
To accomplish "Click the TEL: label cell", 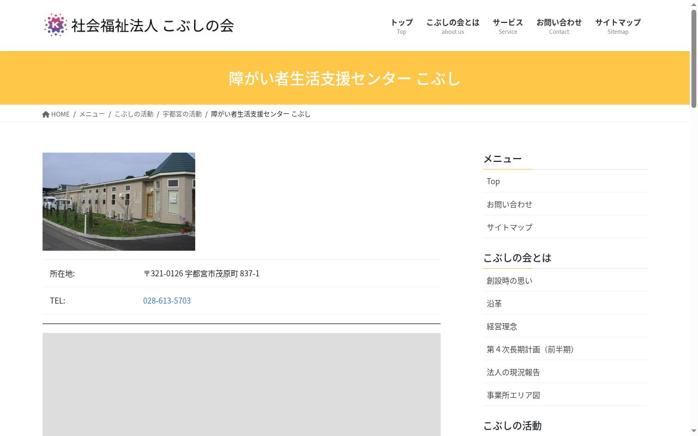I will [x=89, y=301].
